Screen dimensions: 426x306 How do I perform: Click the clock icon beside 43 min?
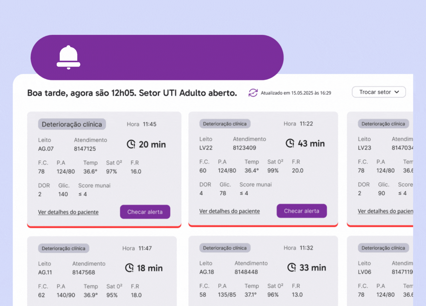click(x=291, y=143)
